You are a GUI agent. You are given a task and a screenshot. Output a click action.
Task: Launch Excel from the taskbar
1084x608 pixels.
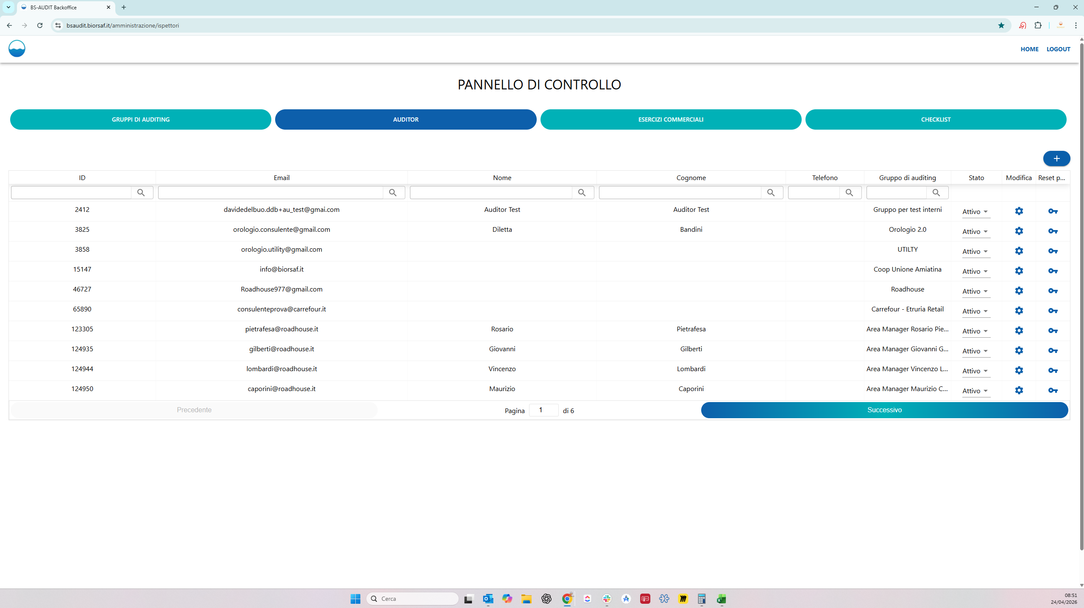tap(722, 599)
